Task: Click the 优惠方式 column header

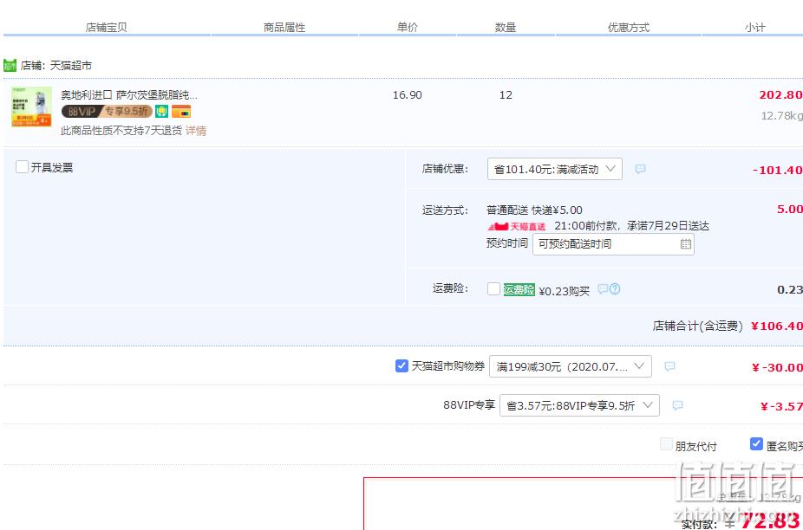Action: click(629, 28)
